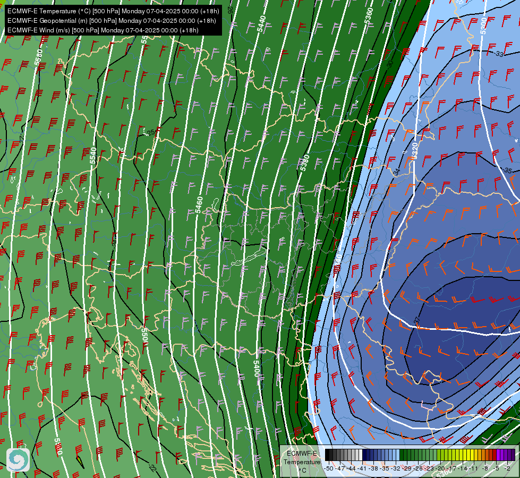Click the 5400 geopotential contour label
Viewport: 520px width, 478px height.
[x=256, y=368]
